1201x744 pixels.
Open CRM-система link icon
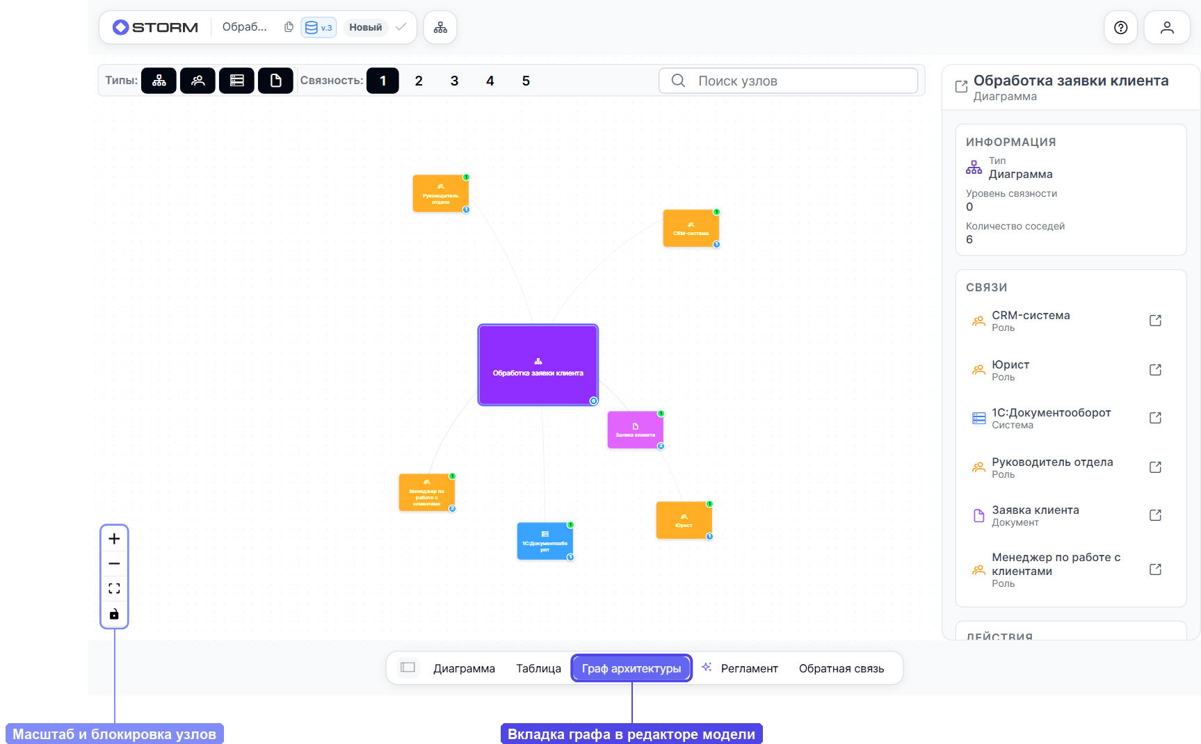pyautogui.click(x=1155, y=321)
